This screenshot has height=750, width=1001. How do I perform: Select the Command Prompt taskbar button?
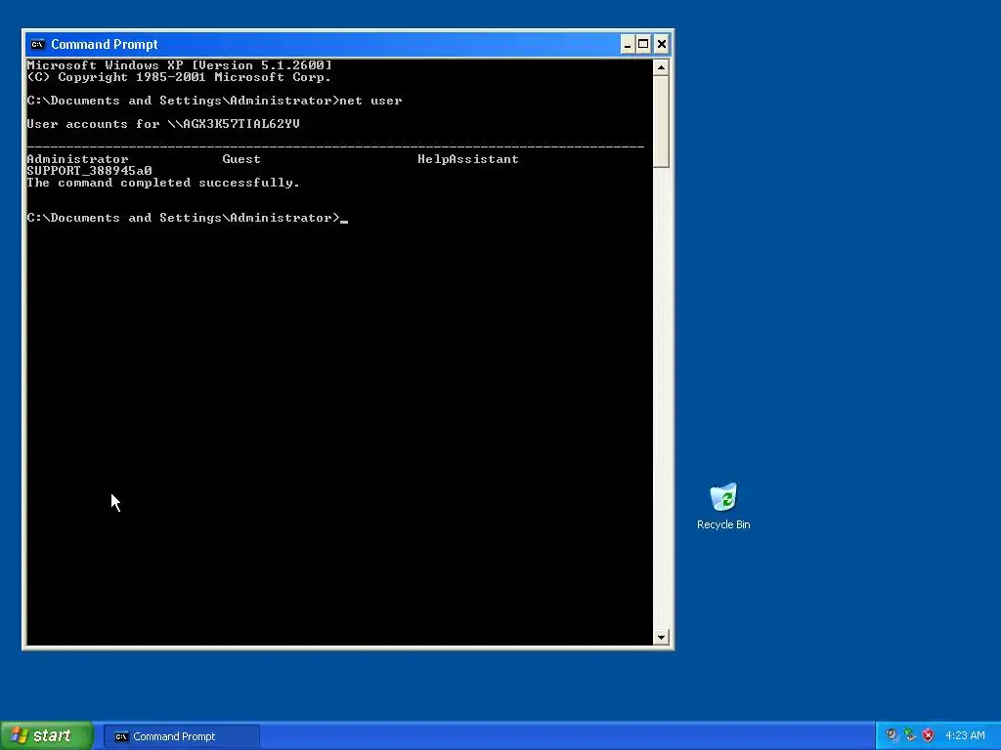click(x=182, y=736)
